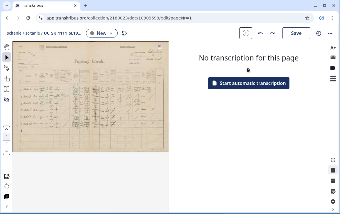The image size is (340, 214).
Task: Switch to side-by-side split layout
Action: click(x=333, y=170)
